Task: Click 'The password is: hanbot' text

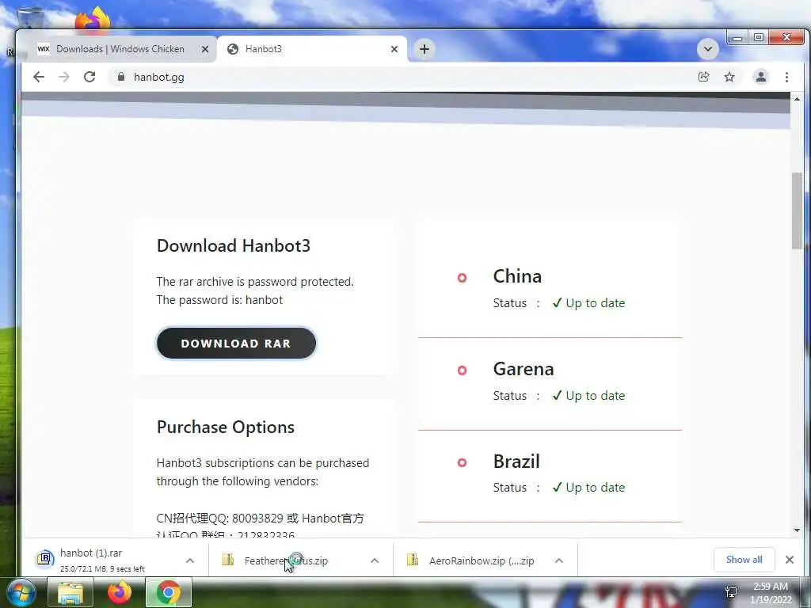Action: click(220, 300)
